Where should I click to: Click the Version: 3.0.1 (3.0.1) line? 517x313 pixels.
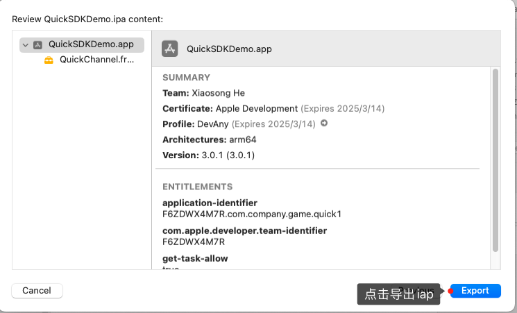(x=209, y=155)
